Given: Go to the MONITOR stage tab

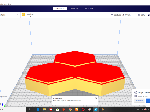Looking at the screenshot, I should pos(89,8).
